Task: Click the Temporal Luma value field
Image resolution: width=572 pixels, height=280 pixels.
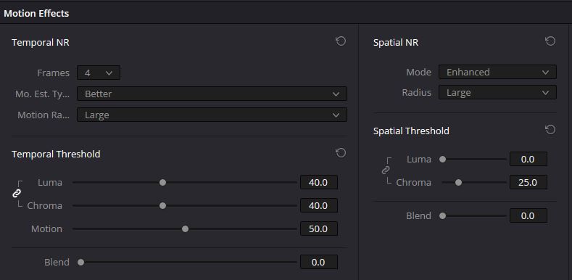Action: click(x=319, y=182)
